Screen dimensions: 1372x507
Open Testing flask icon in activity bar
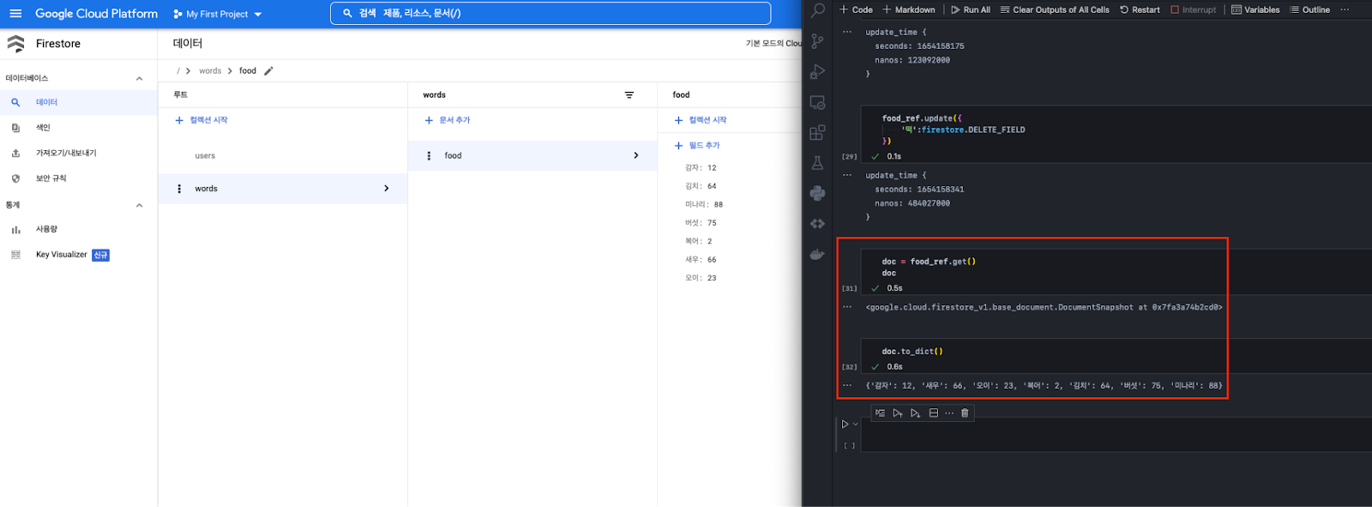pos(817,163)
